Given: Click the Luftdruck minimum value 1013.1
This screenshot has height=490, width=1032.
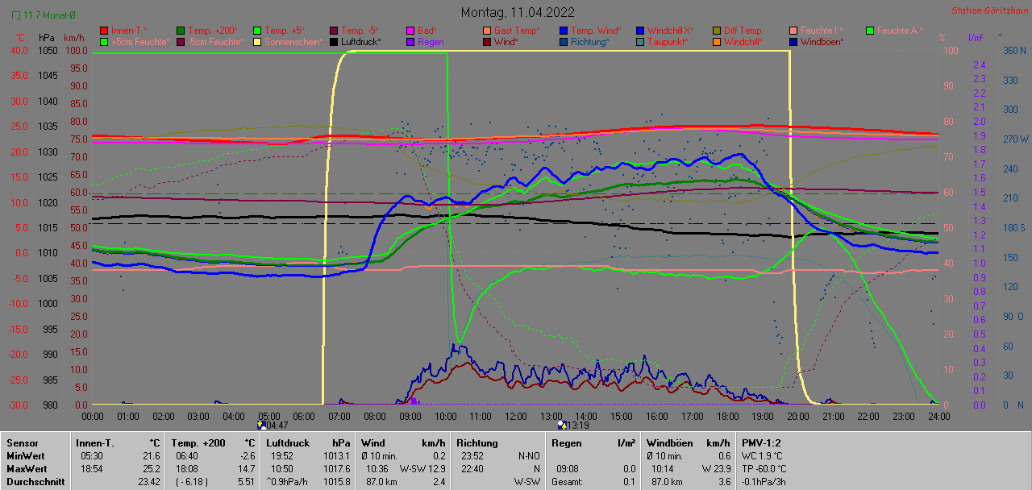Looking at the screenshot, I should (x=339, y=455).
